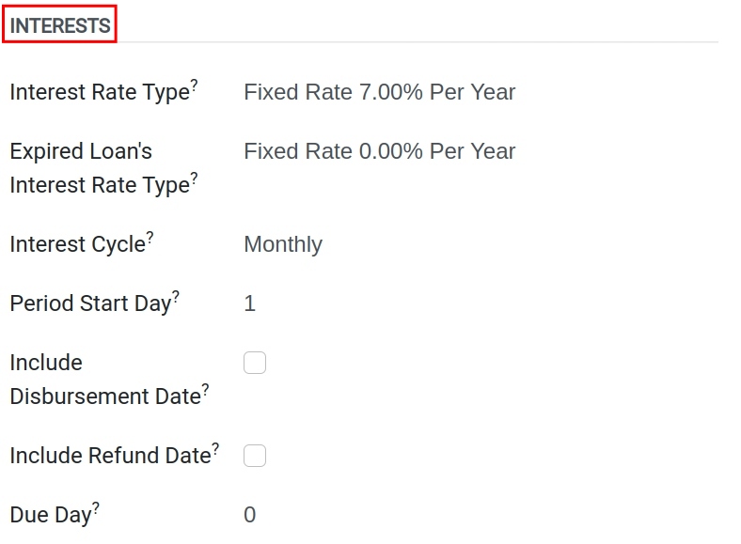Open Fixed Rate 0.00% Per Year field
This screenshot has height=544, width=741.
coord(380,151)
